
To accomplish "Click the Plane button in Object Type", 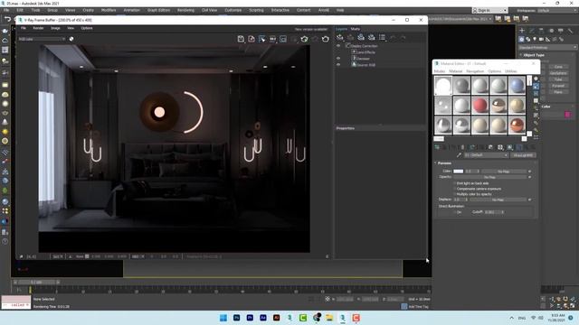I will (558, 92).
